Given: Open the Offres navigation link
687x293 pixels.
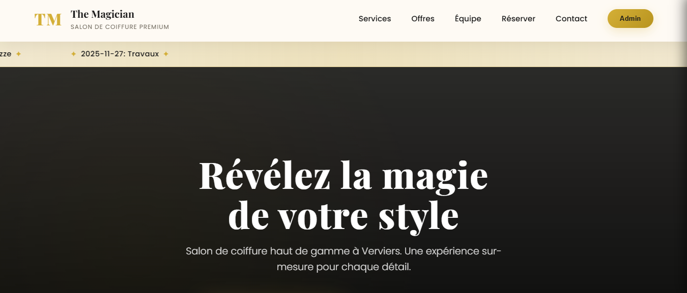Looking at the screenshot, I should coord(422,18).
